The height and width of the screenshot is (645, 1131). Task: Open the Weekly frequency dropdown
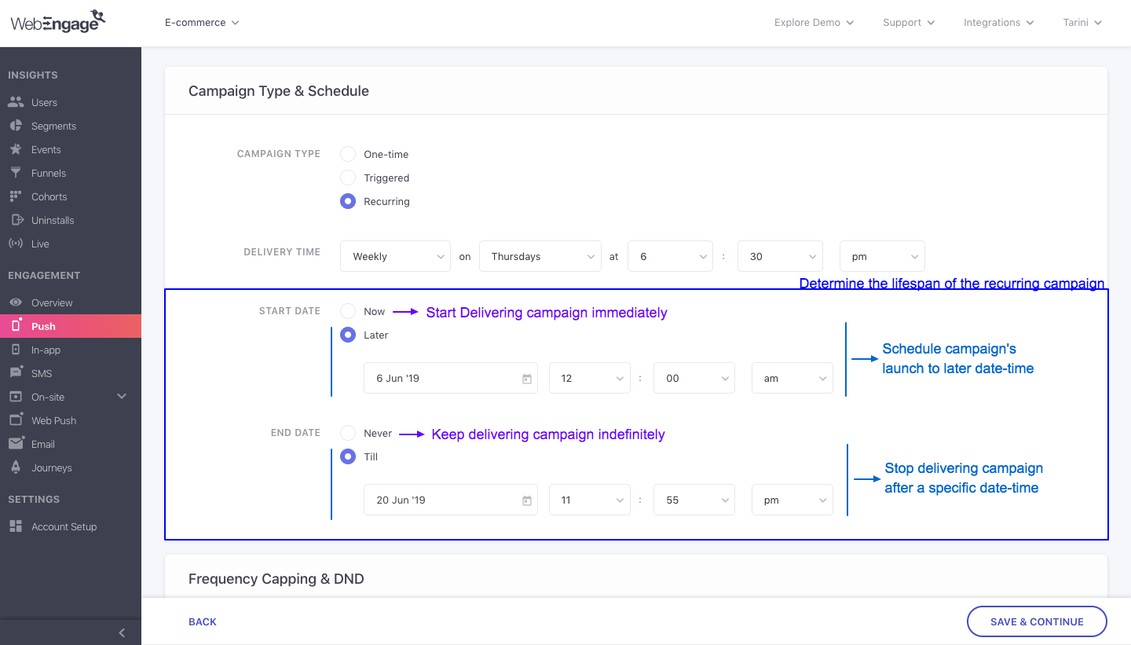[395, 256]
